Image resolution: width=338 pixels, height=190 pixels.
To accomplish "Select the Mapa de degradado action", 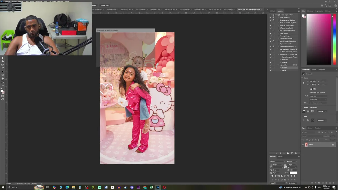I will click(x=285, y=44).
